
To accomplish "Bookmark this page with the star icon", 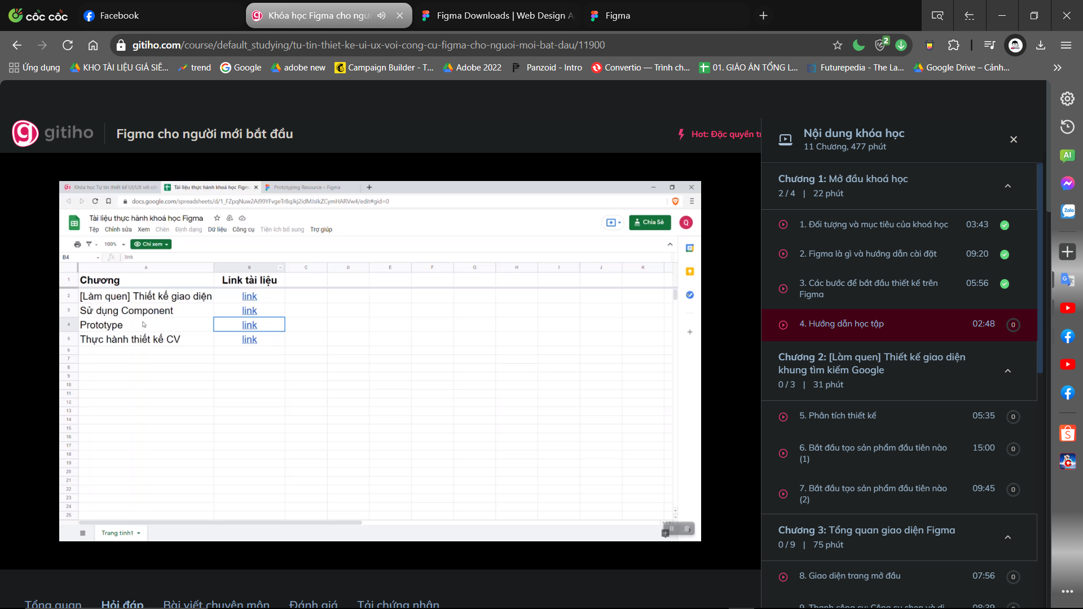I will click(x=838, y=45).
